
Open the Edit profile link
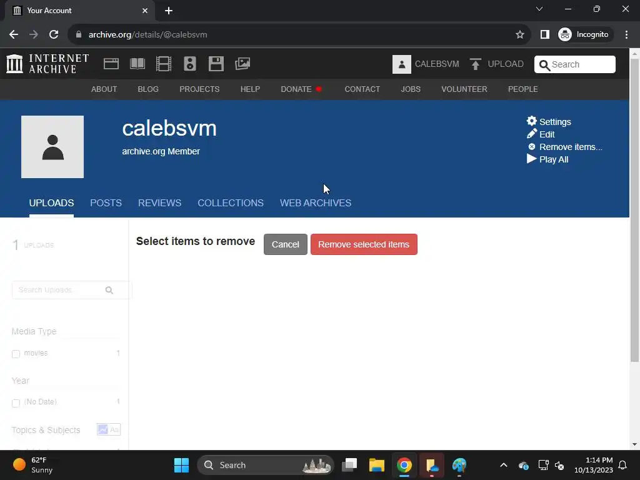547,134
